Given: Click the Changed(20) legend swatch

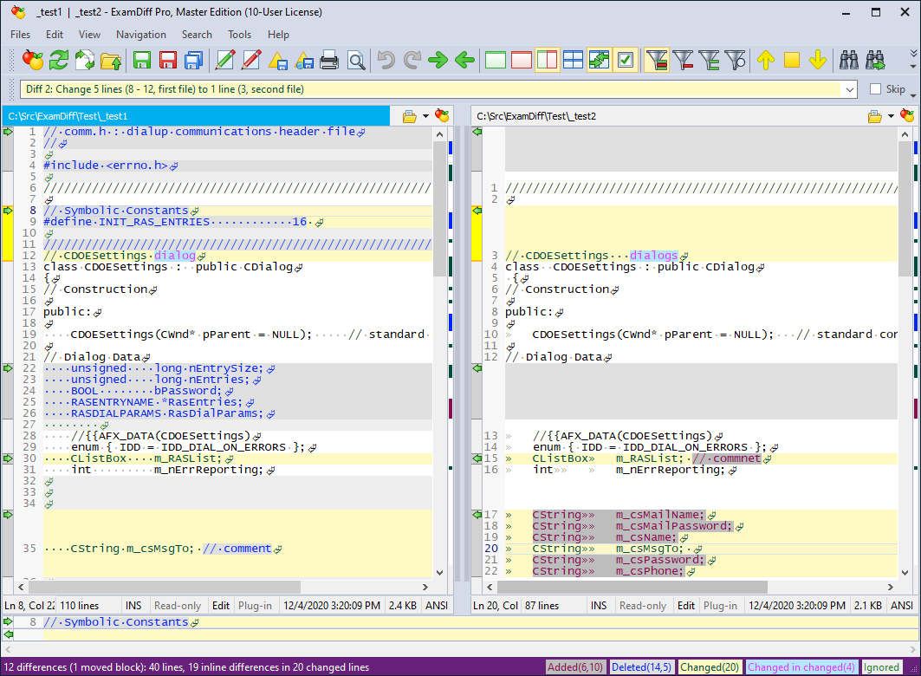Looking at the screenshot, I should pos(710,667).
